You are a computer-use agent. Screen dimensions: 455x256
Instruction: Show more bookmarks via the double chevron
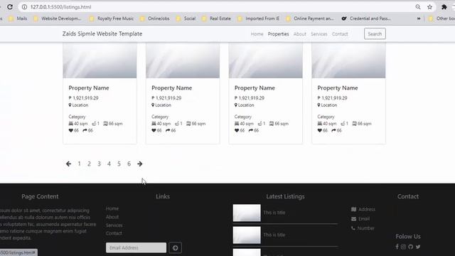point(419,18)
